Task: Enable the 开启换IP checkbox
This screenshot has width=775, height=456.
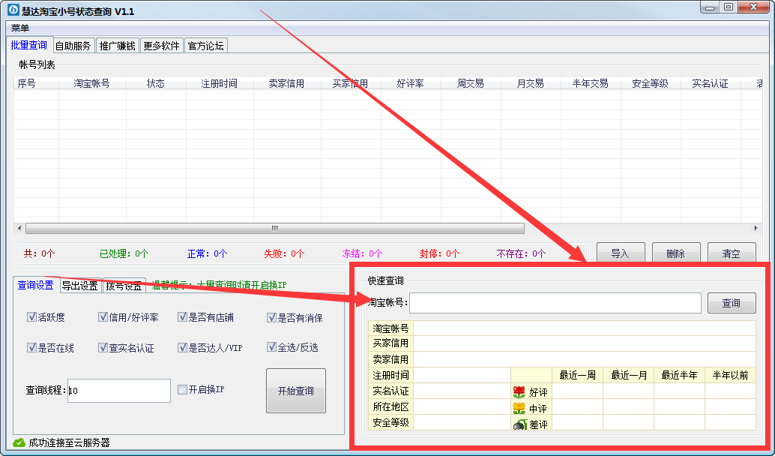Action: click(x=182, y=389)
